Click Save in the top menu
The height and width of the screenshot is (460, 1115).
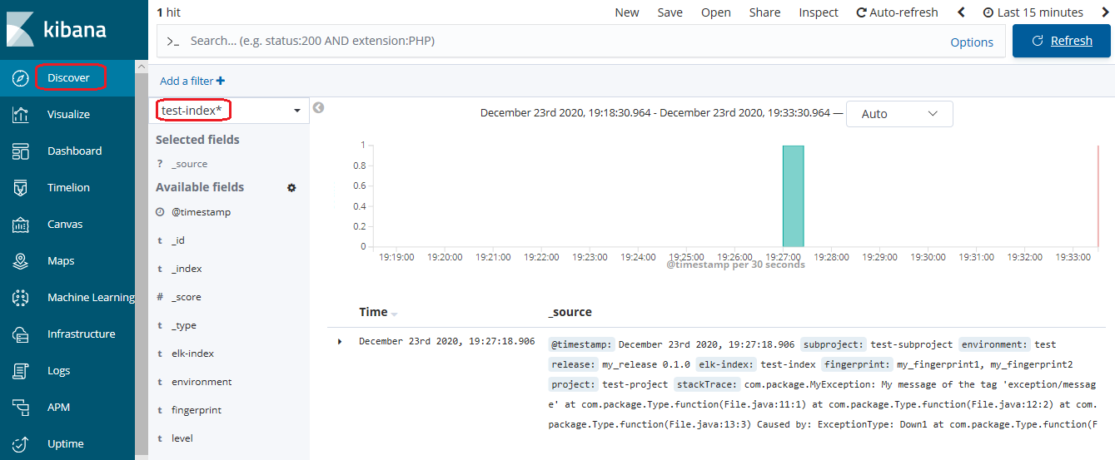pos(669,12)
